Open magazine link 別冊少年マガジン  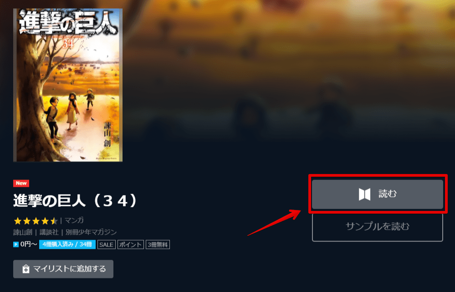pyautogui.click(x=91, y=232)
